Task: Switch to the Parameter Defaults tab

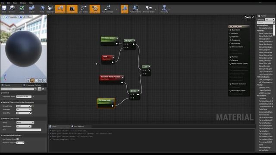Action: [34, 85]
